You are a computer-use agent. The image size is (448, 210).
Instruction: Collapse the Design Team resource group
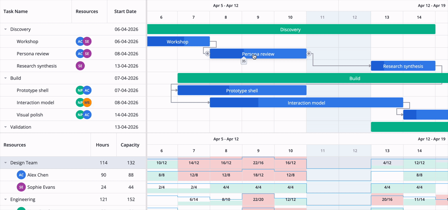click(x=6, y=163)
